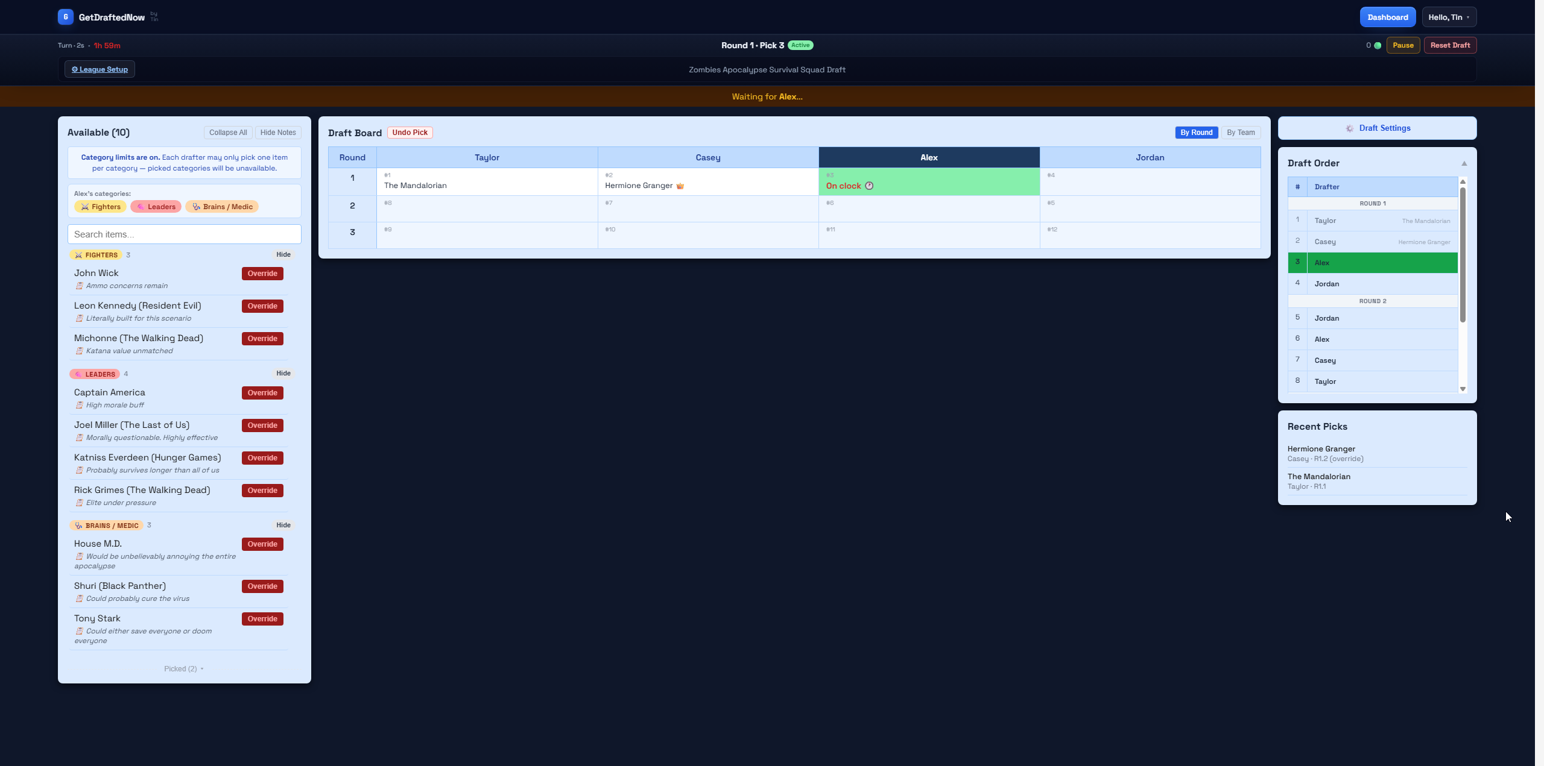Click the stethoscope icon in BRAINS / MEDIC header
This screenshot has width=1544, height=766.
click(78, 526)
